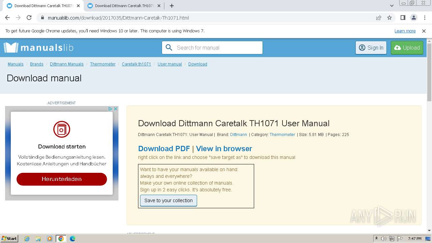Open volume speaker tray icon
432x243 pixels.
coord(384,239)
